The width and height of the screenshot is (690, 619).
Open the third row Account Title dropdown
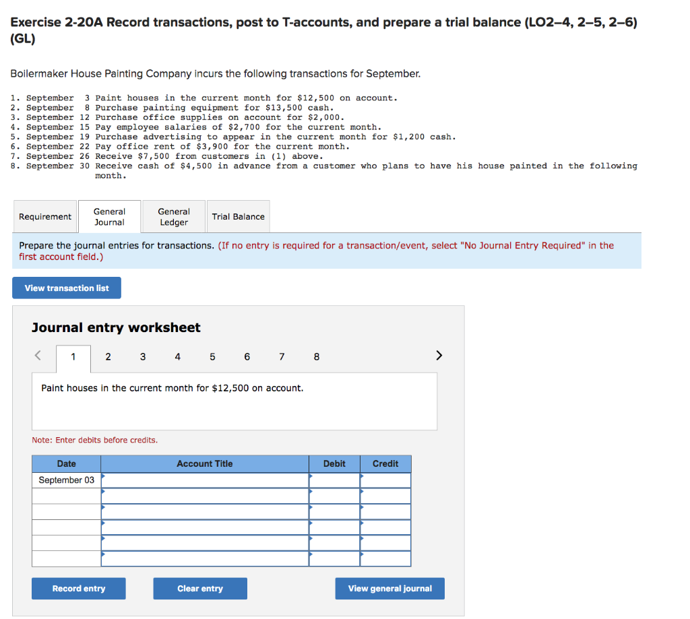pos(205,511)
